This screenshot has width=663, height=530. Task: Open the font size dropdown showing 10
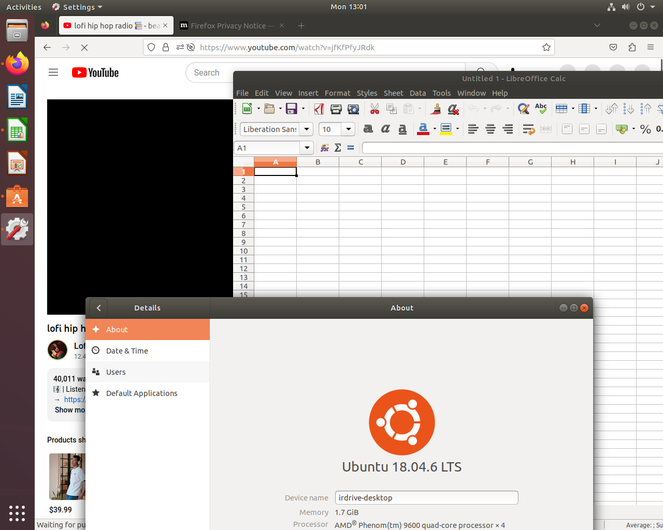pos(349,129)
